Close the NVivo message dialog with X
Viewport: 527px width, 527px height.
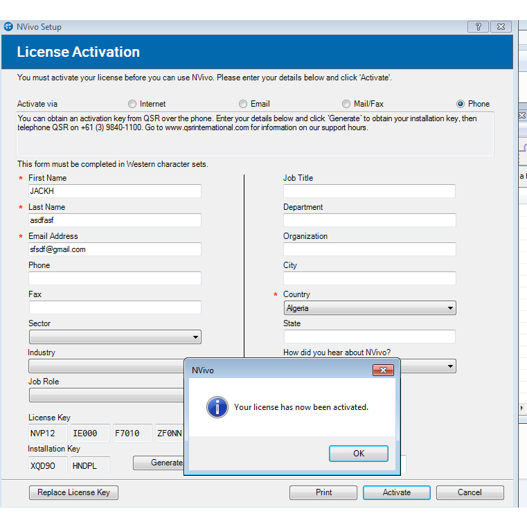pos(383,370)
